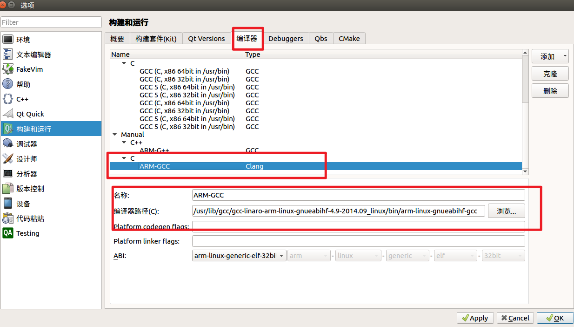Select the ARM-G++ compiler row
Image resolution: width=574 pixels, height=327 pixels.
tap(316, 150)
